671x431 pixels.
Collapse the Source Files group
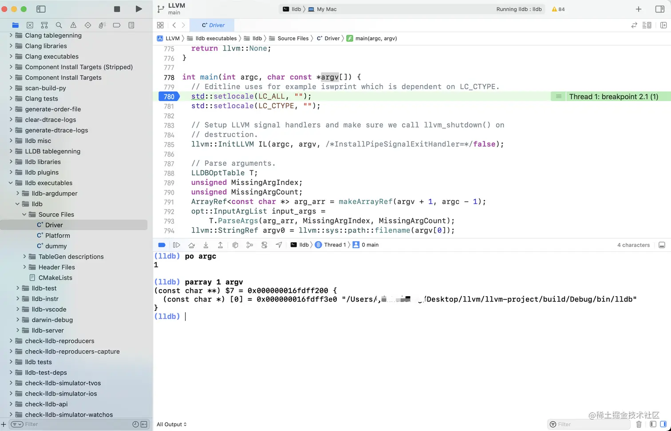pos(24,215)
